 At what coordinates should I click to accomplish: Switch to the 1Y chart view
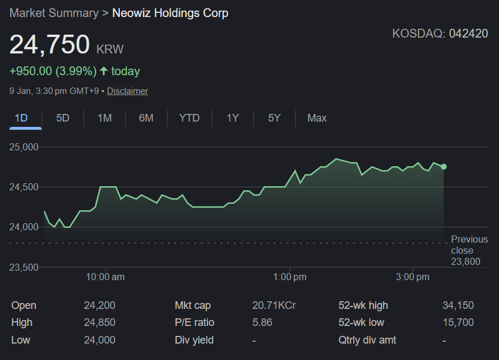click(233, 118)
